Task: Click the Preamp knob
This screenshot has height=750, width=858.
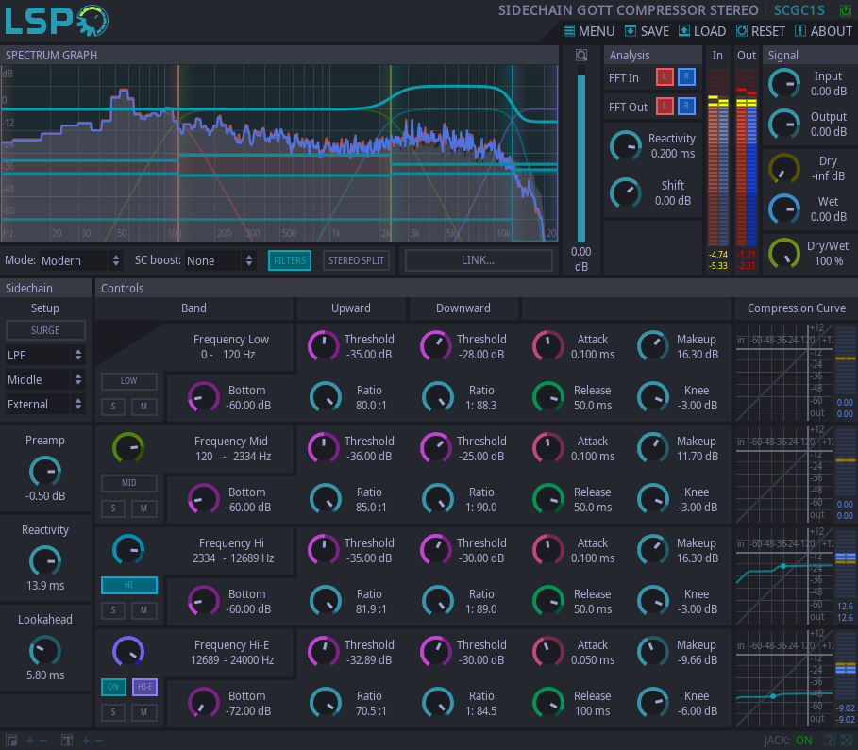Action: tap(45, 472)
